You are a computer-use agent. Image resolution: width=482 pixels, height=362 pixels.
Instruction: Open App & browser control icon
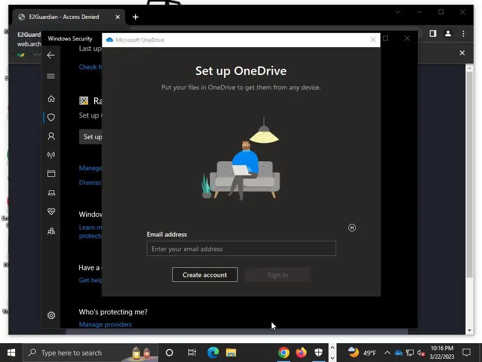point(51,174)
